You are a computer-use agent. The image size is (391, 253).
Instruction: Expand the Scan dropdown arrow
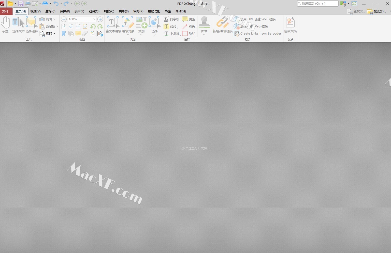(x=50, y=4)
